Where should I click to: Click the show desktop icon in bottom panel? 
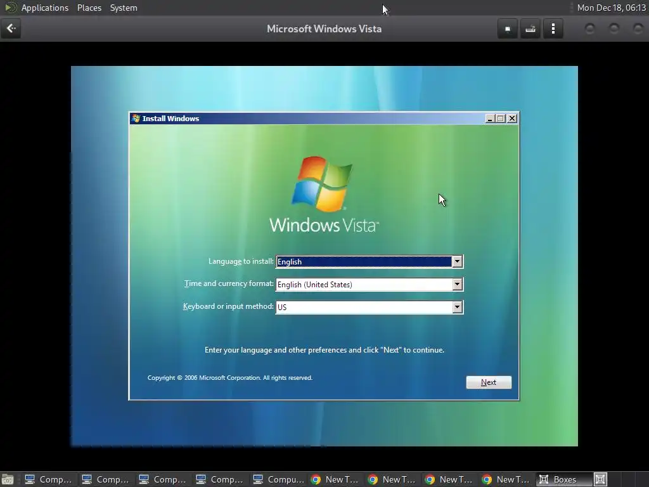click(7, 479)
